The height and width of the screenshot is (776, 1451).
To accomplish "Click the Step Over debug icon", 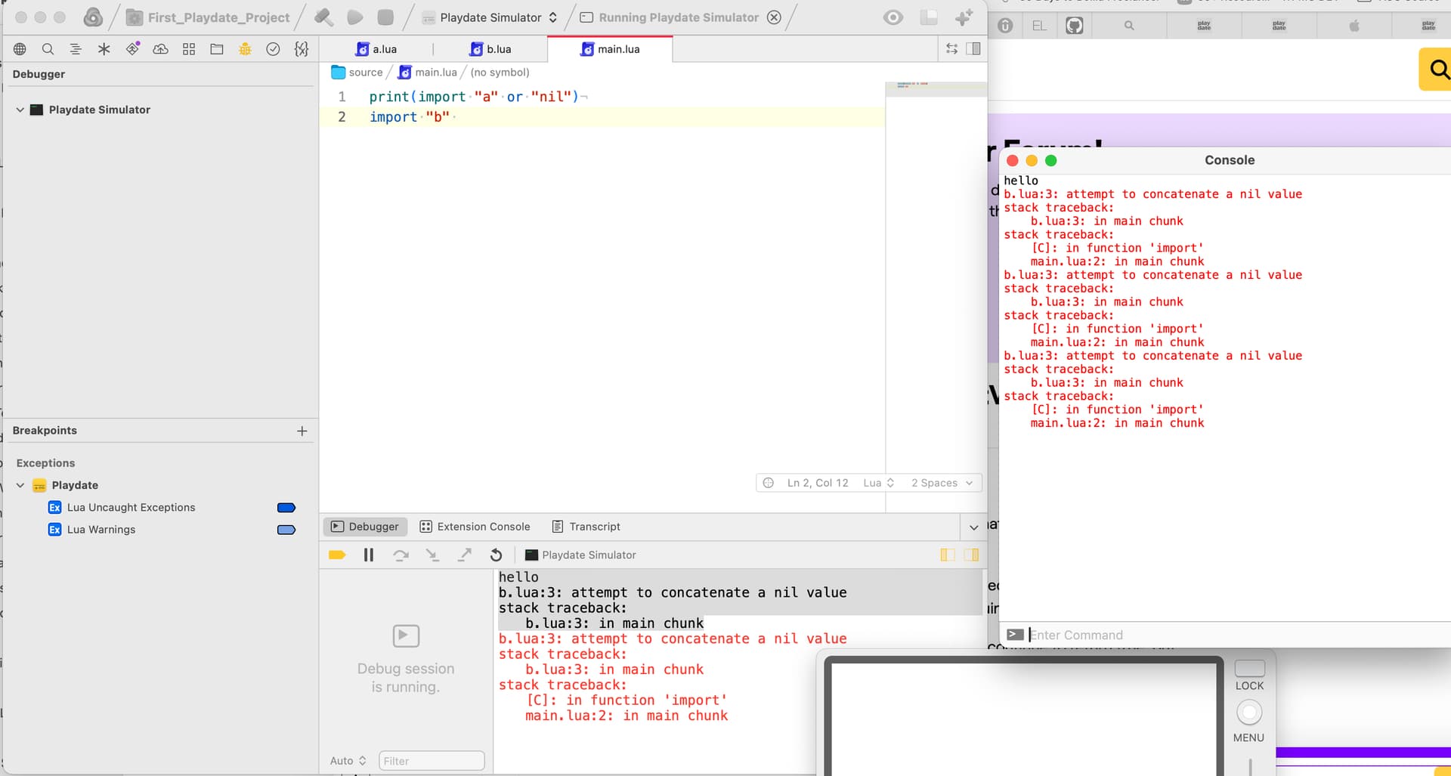I will (x=401, y=555).
